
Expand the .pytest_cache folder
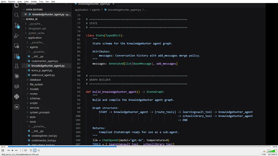tap(36, 33)
